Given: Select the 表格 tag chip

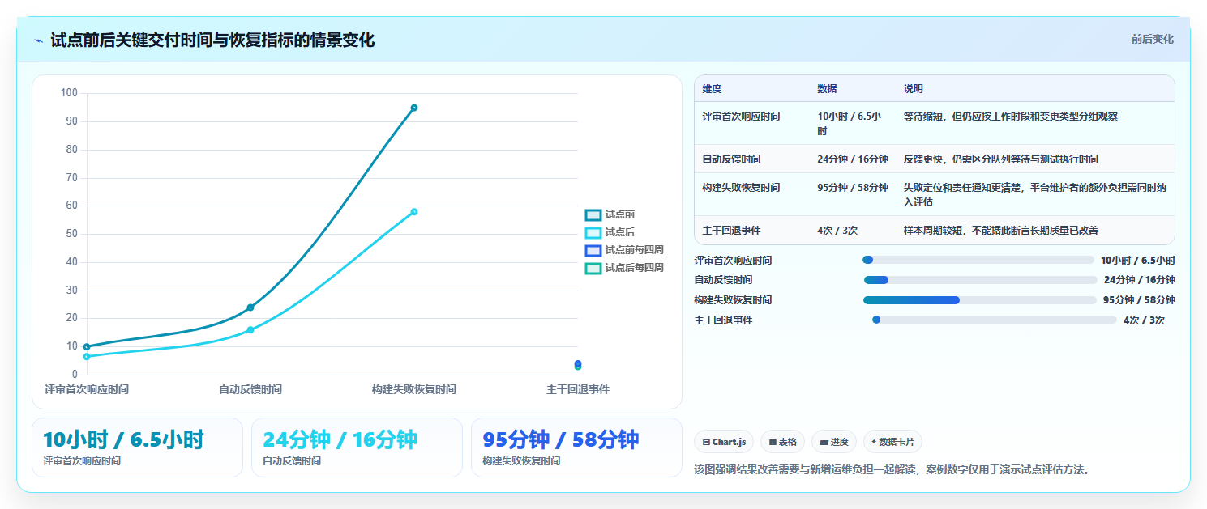Looking at the screenshot, I should 782,442.
